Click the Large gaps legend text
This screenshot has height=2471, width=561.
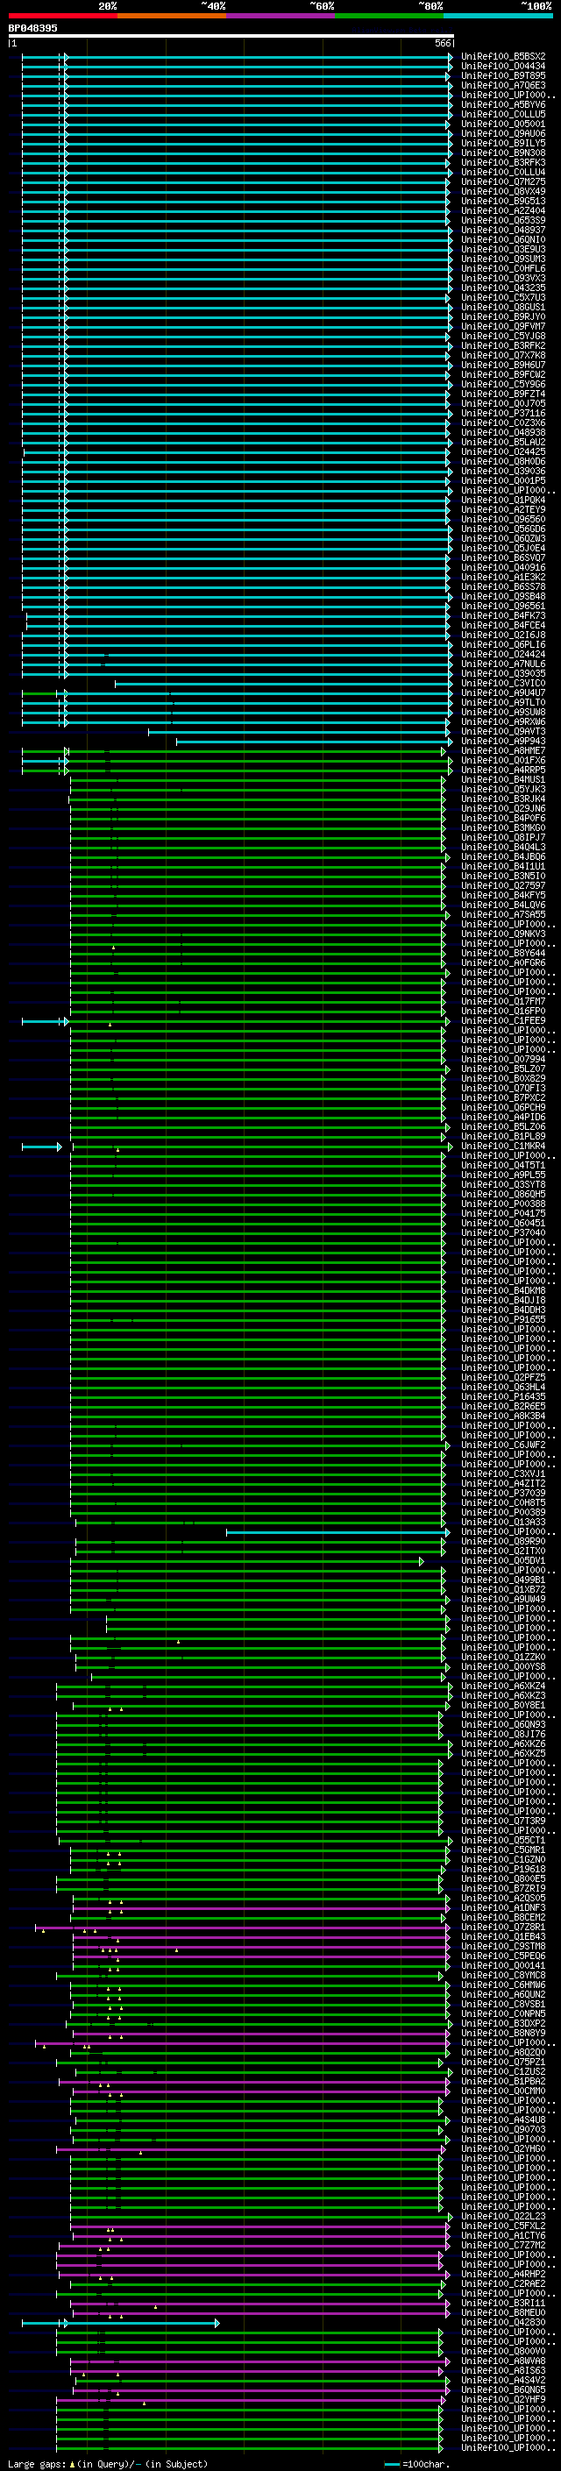109,2463
